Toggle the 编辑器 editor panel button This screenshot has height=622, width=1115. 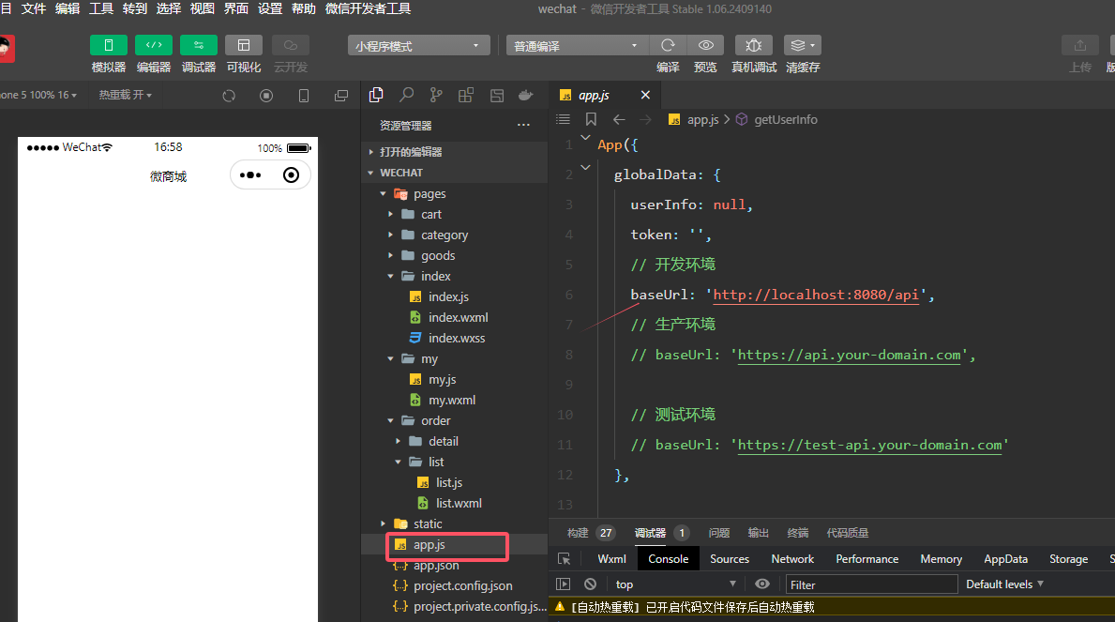[154, 45]
